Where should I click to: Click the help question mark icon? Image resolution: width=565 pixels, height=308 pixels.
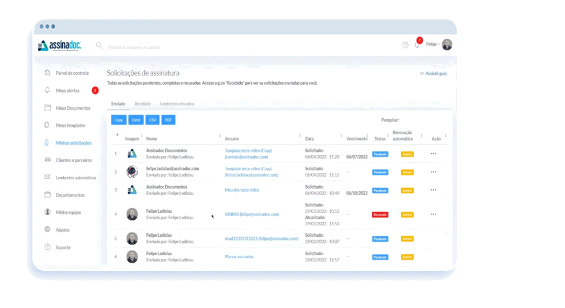[405, 45]
